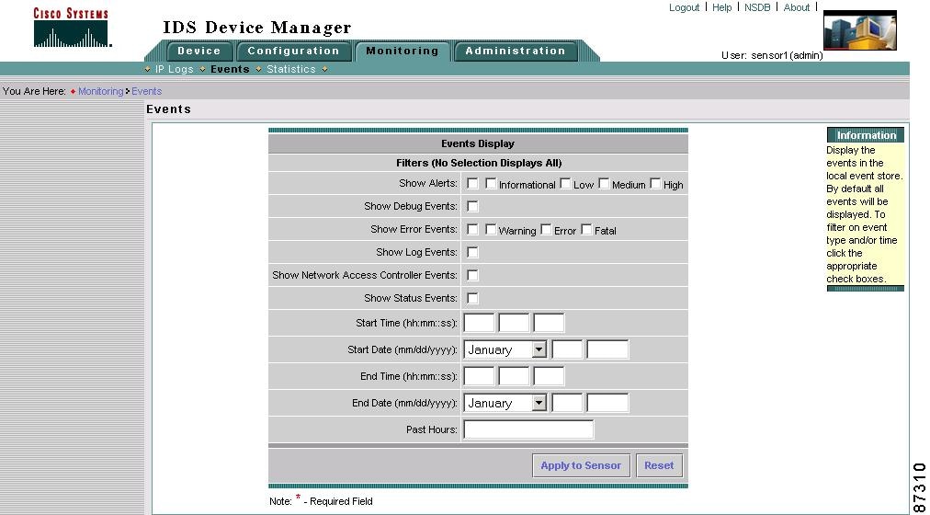Click the 'User: sensor1 (admin)' text
This screenshot has height=515, width=930.
[772, 56]
